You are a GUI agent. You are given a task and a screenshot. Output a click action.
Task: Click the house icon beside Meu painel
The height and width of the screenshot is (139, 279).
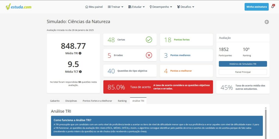87,7
